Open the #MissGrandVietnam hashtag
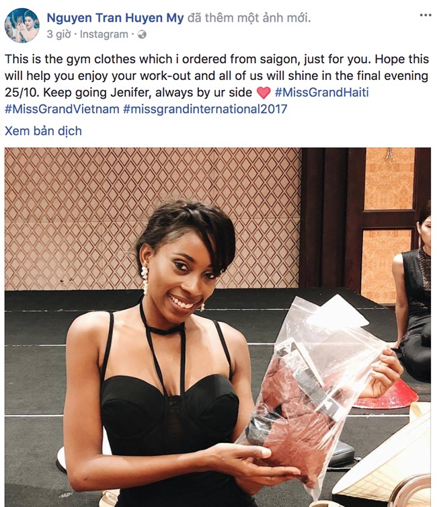The width and height of the screenshot is (437, 507). click(62, 109)
